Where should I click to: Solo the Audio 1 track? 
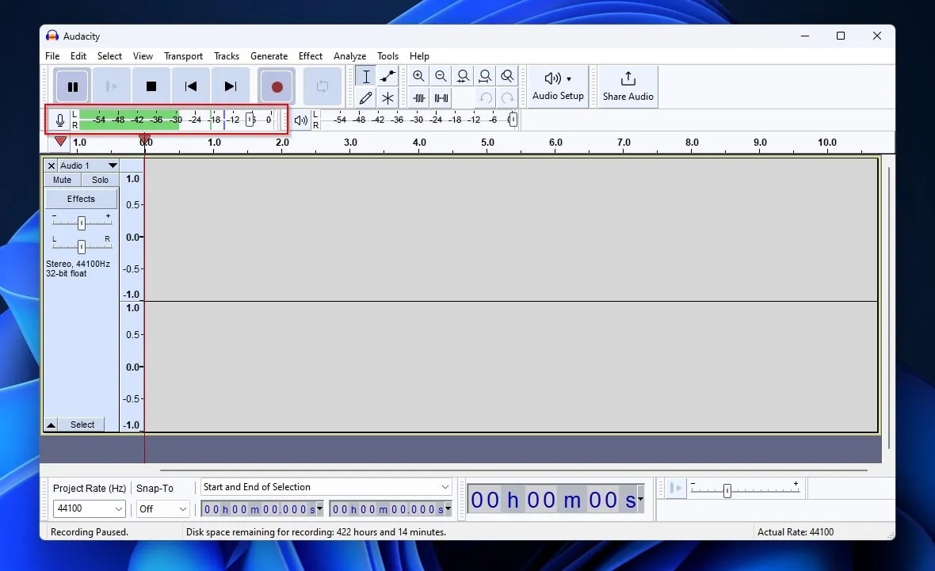[x=99, y=180]
